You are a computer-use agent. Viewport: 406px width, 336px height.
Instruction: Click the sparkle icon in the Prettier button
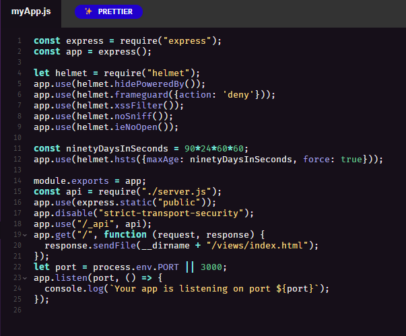[89, 11]
